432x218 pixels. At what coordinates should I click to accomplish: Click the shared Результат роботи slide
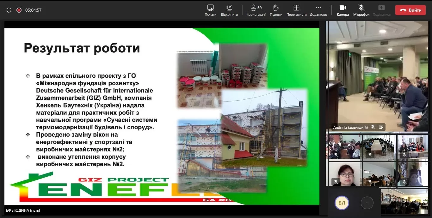coord(162,116)
